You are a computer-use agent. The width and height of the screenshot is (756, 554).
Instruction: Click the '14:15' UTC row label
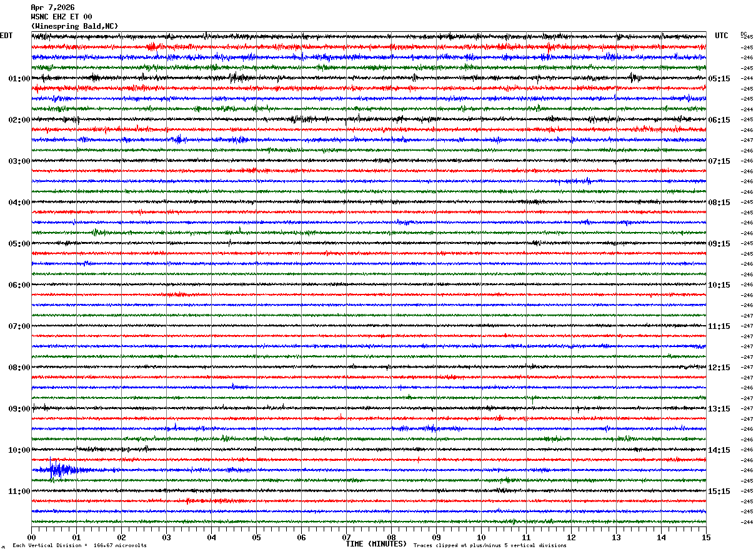tap(719, 450)
